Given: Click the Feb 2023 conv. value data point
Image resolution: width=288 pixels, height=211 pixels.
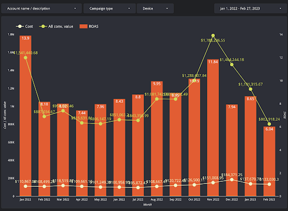Looking at the screenshot, I should (x=269, y=124).
